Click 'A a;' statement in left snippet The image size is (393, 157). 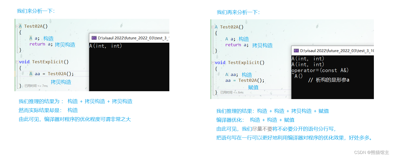click(34, 38)
